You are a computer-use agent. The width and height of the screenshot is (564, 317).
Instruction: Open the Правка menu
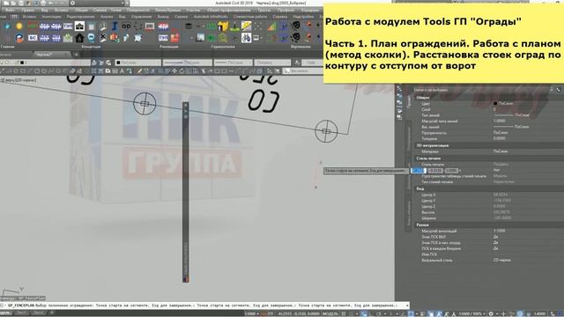coord(27,11)
